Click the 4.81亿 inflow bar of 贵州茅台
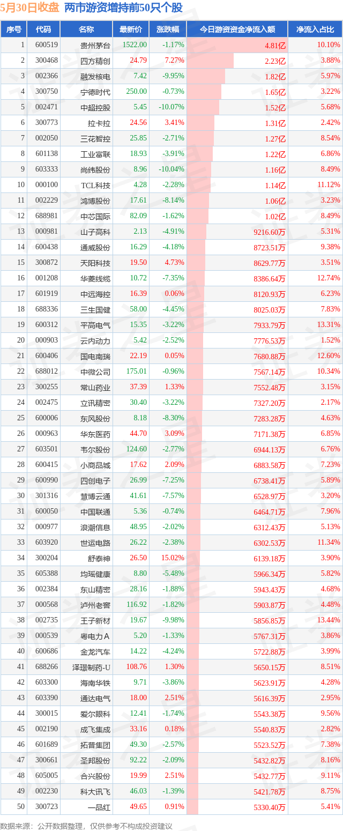Viewport: 343px width, 831px height. coord(237,46)
